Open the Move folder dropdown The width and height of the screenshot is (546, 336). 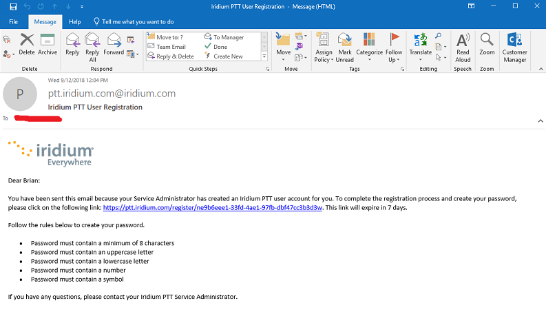pos(284,48)
